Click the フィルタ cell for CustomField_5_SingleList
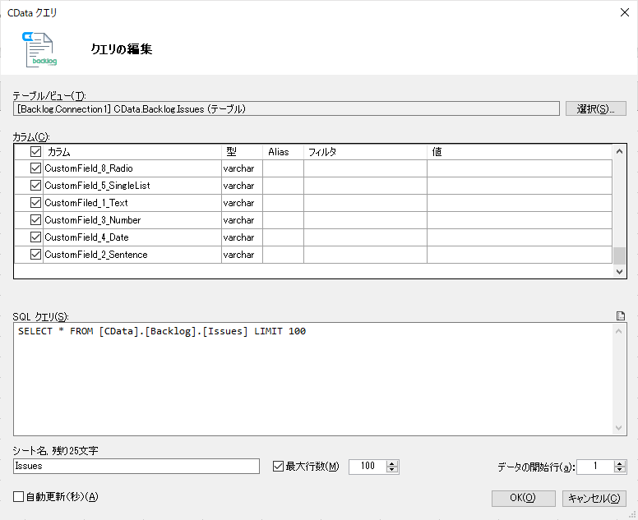The image size is (638, 520). (x=365, y=186)
